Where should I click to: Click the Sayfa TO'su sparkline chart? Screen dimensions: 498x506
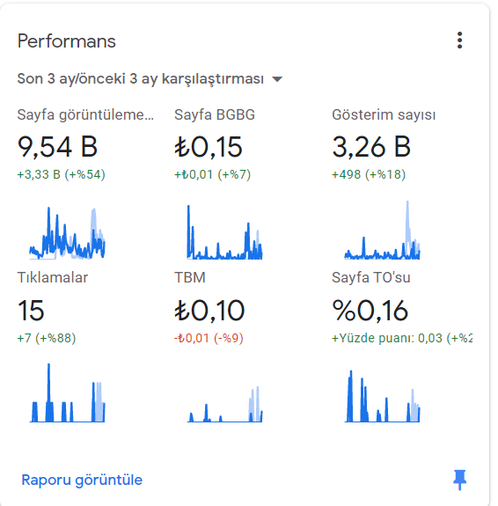(382, 396)
